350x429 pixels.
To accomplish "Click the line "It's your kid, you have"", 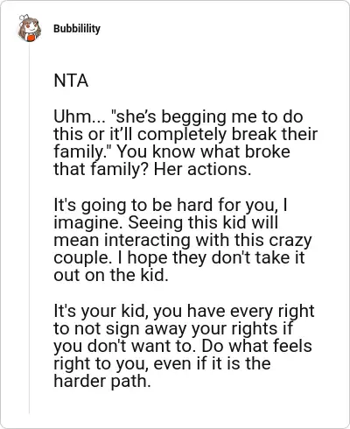I will (184, 312).
